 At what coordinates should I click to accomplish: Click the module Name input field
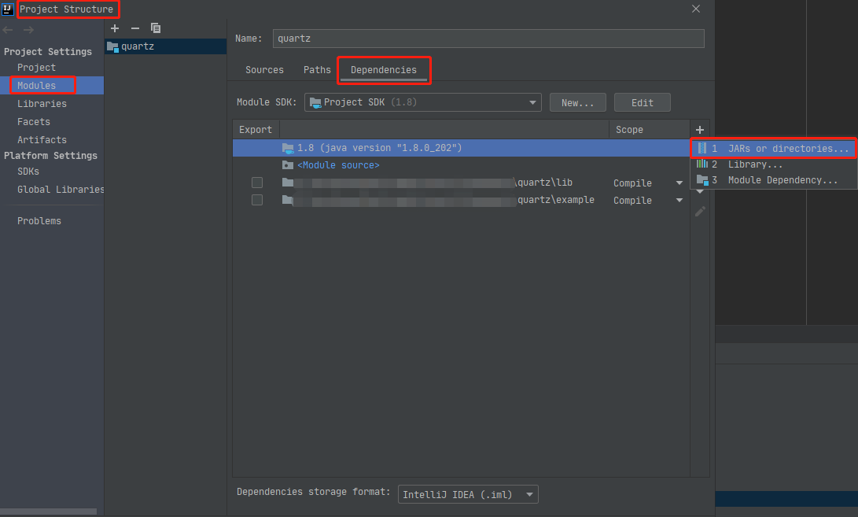[x=488, y=39]
